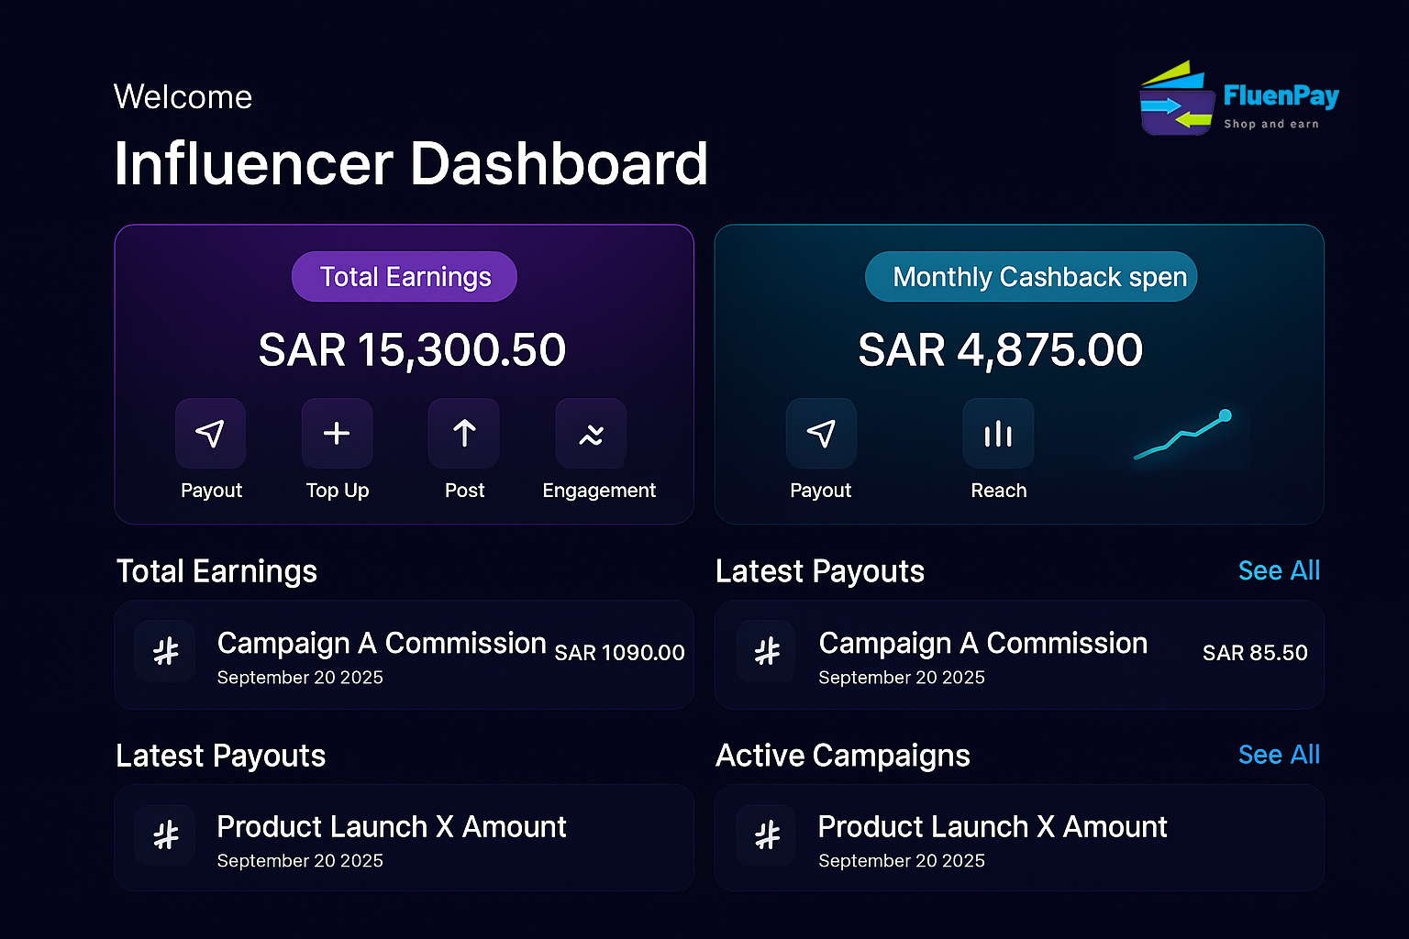Expand the Active Campaigns section
The image size is (1409, 939).
pyautogui.click(x=842, y=756)
